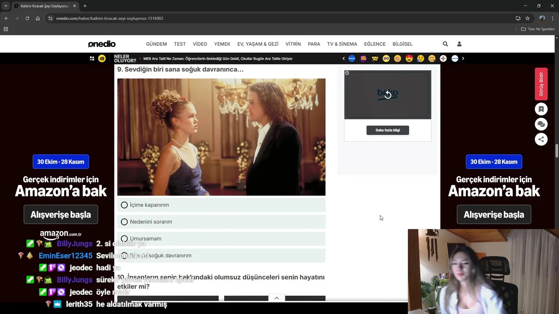Open the smiling emoji channel
Screen dimensions: 559x314
point(432,58)
